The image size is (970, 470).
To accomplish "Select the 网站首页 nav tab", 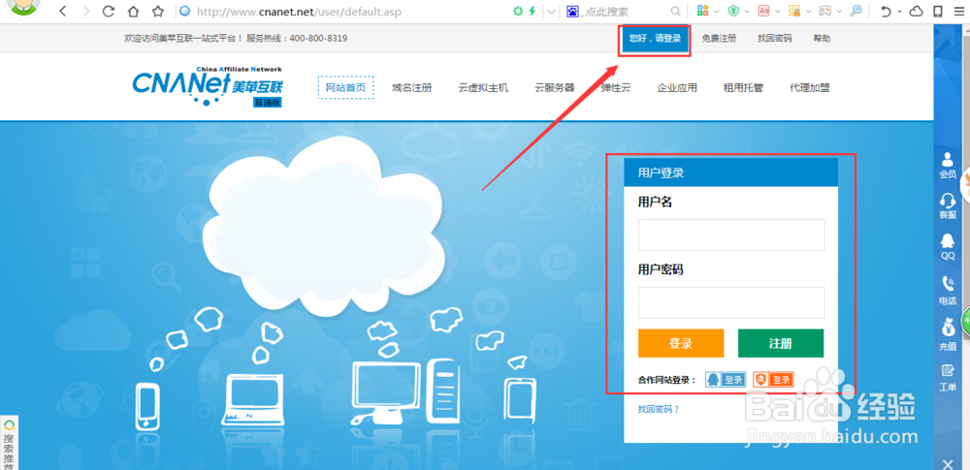I will 346,88.
